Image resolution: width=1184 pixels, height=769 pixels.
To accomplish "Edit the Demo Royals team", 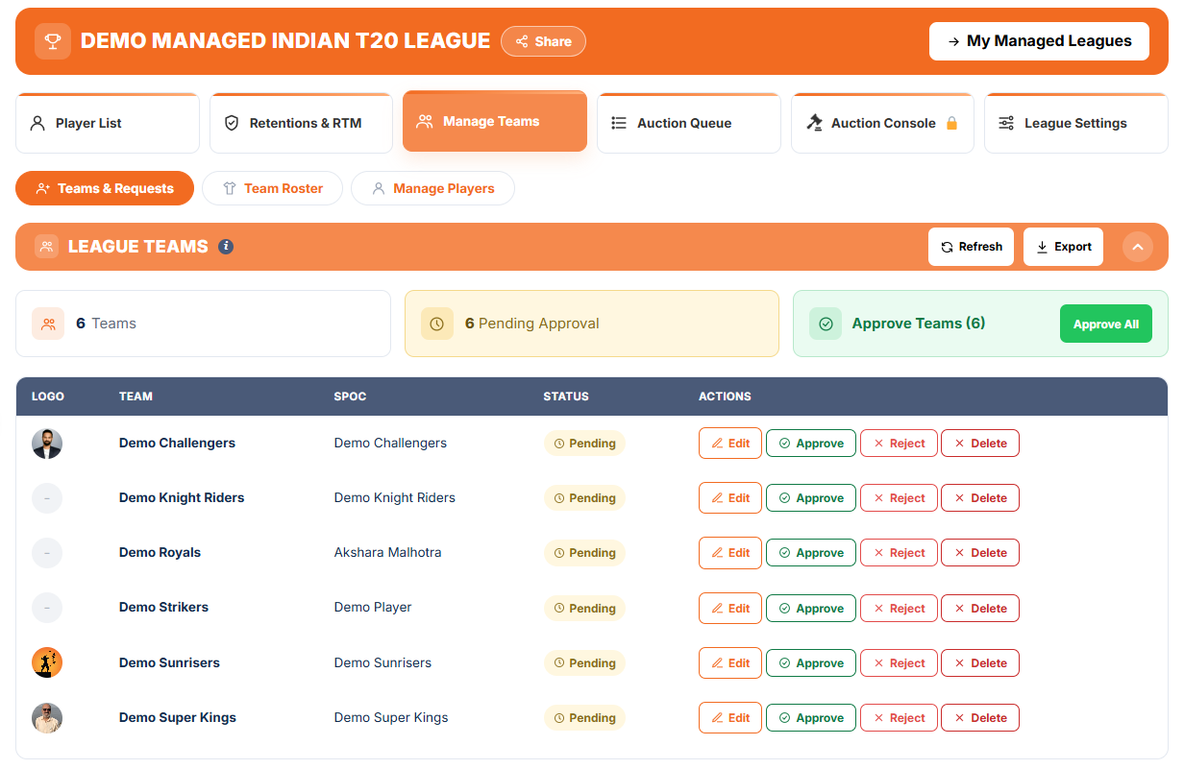I will coord(730,553).
